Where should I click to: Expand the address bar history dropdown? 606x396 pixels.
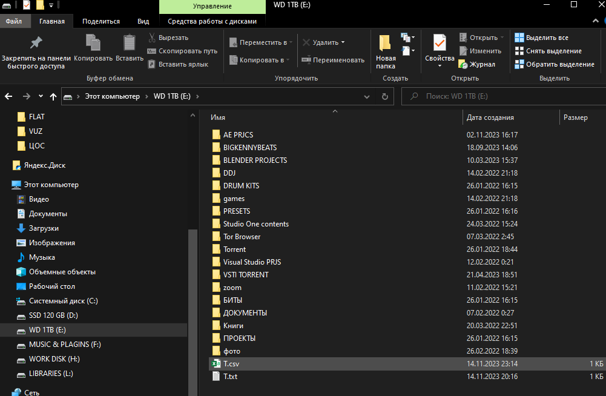(367, 97)
